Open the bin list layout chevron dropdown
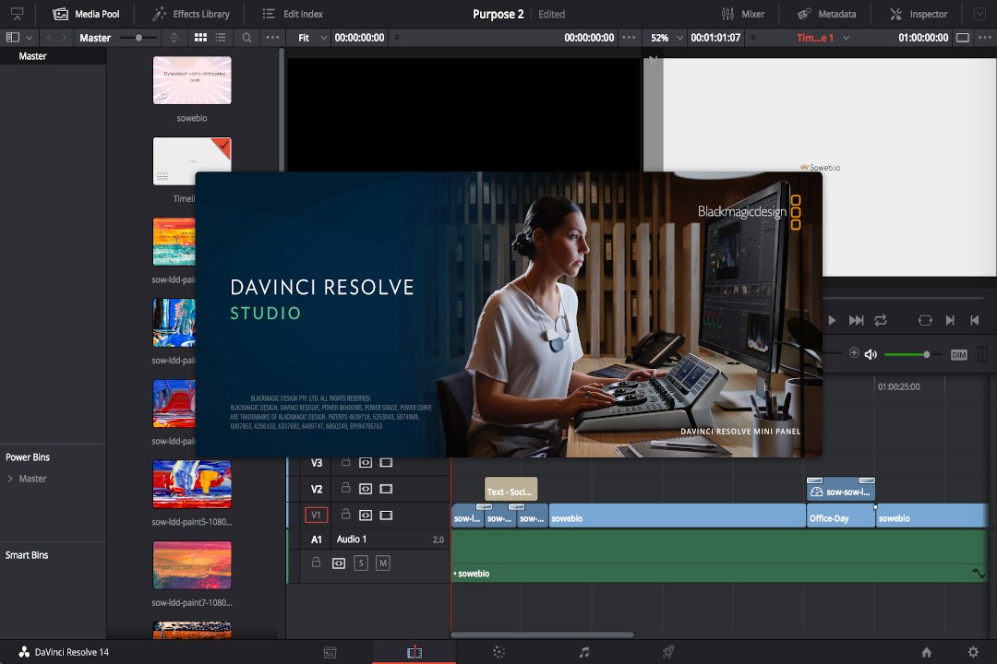This screenshot has width=997, height=664. [x=30, y=38]
